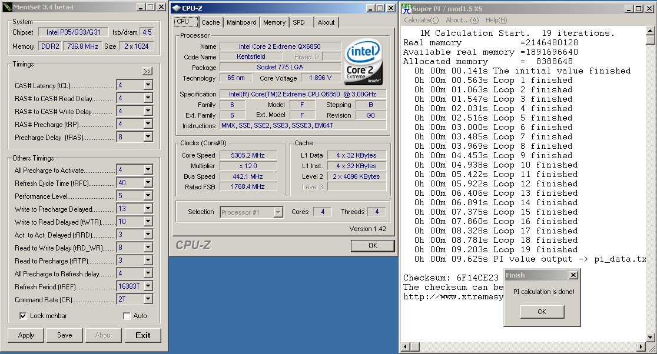This screenshot has height=354, width=657.
Task: Open the All Precharge to Refresh delay dropdown
Action: pyautogui.click(x=148, y=273)
